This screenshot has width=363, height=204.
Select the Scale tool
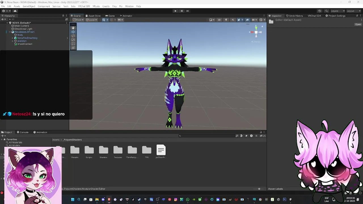(x=73, y=40)
